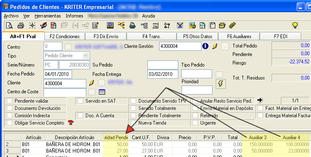Screen dimensions: 311x157
Task: Click the Auxiliar 3 column header
Action: tap(257, 138)
